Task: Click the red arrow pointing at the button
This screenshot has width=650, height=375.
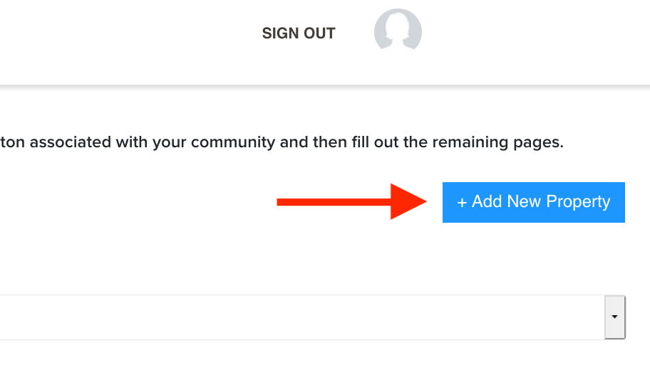Action: (351, 201)
